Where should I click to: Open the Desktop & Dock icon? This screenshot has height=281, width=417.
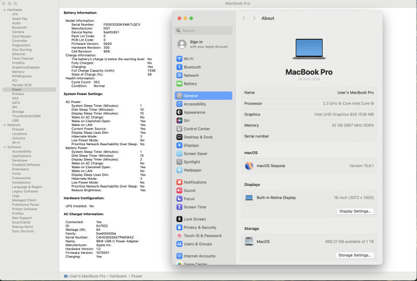click(179, 137)
